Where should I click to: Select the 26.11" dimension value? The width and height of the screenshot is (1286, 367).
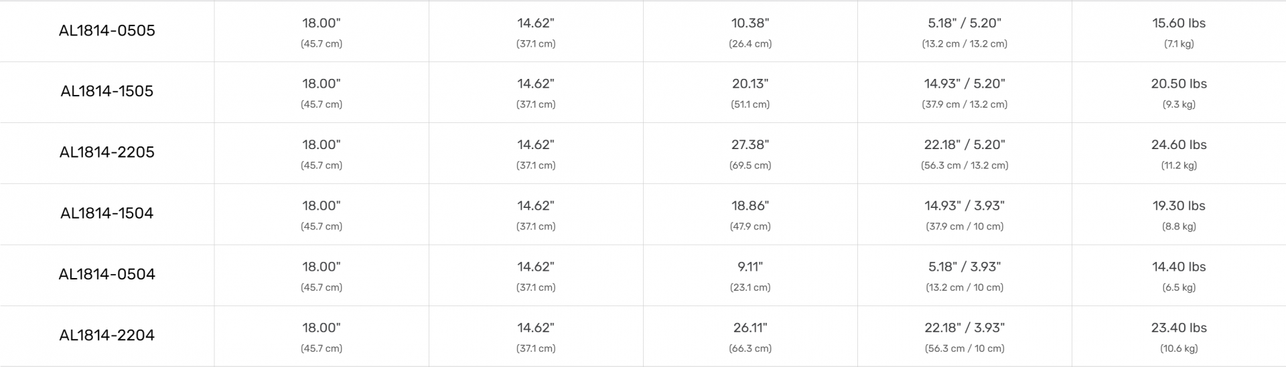pos(750,328)
